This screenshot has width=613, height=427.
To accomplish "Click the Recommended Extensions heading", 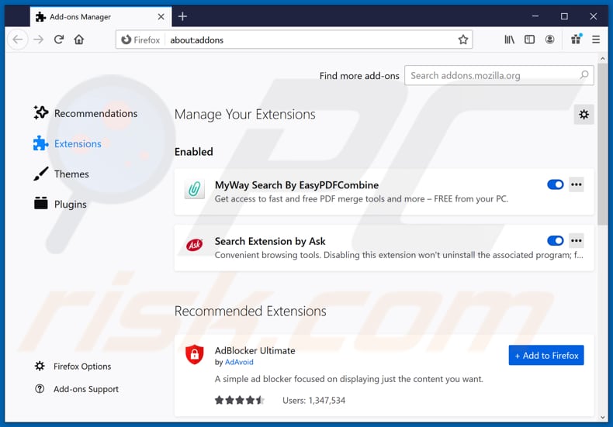I will click(250, 311).
